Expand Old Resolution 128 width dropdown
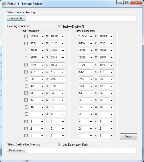144x162 pixels. [37, 86]
